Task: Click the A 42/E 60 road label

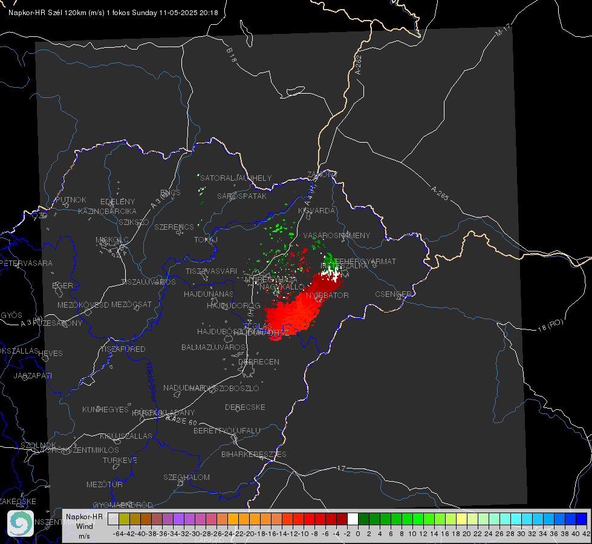Action: pyautogui.click(x=181, y=420)
